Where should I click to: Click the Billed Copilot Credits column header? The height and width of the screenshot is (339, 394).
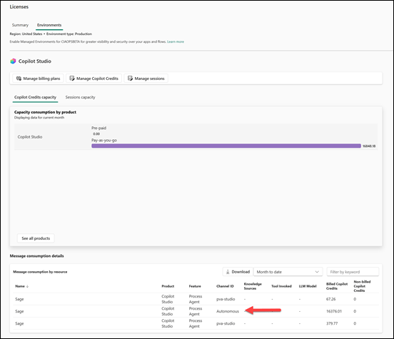click(337, 286)
